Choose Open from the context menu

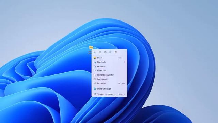pos(109,58)
